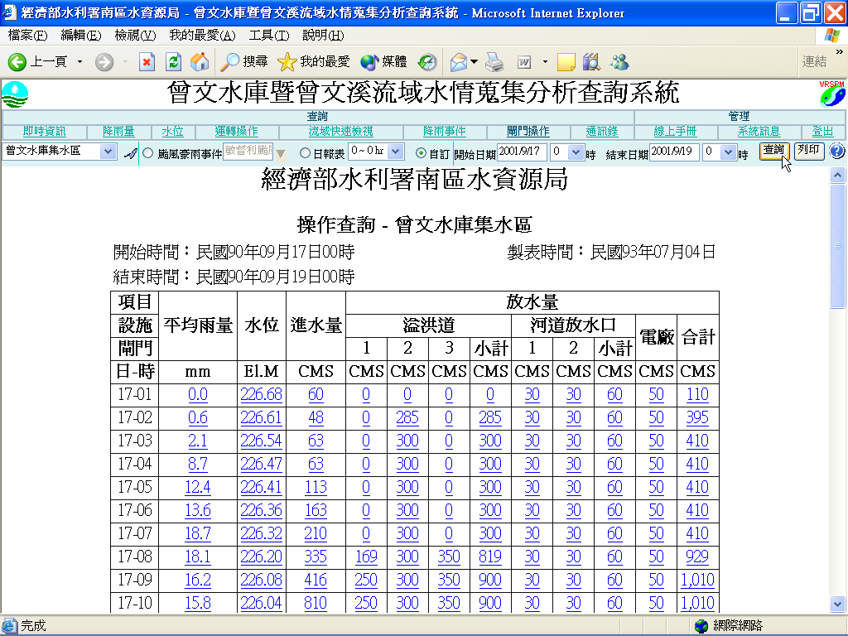This screenshot has width=848, height=636.
Task: Open the Home page via house icon
Action: click(x=200, y=62)
